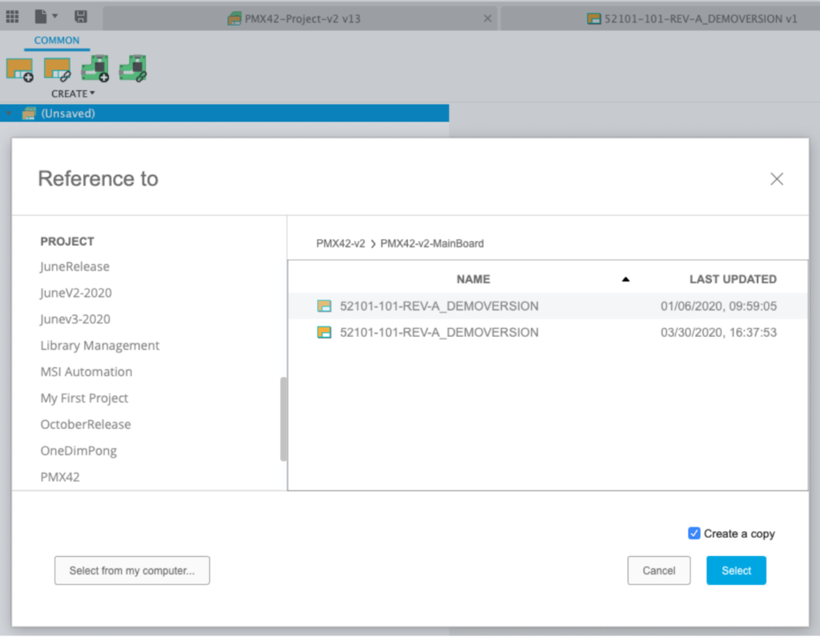The image size is (820, 637).
Task: Click the reference existing PCB icon
Action: click(134, 68)
